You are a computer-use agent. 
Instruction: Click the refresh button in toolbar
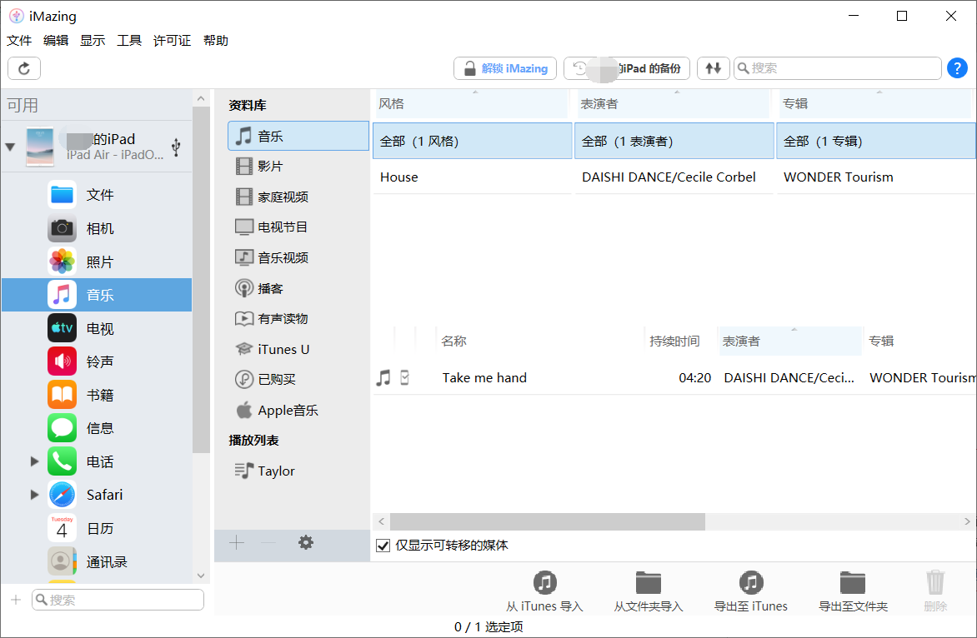click(24, 68)
